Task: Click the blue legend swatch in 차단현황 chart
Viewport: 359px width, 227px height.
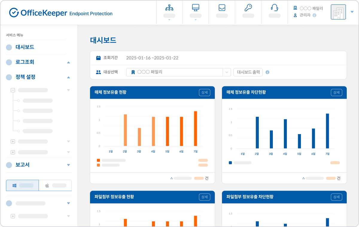Action: click(x=230, y=163)
